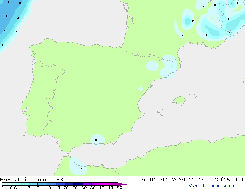Select the 2–5 mm legend swatch
Viewport: 245px width, 189px height.
(x=33, y=184)
